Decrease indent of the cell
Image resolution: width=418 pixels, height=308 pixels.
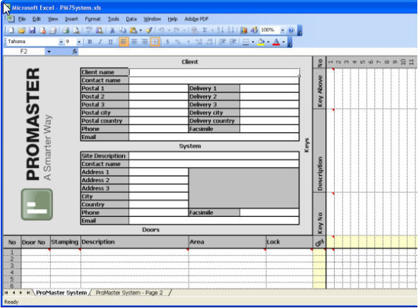222,42
